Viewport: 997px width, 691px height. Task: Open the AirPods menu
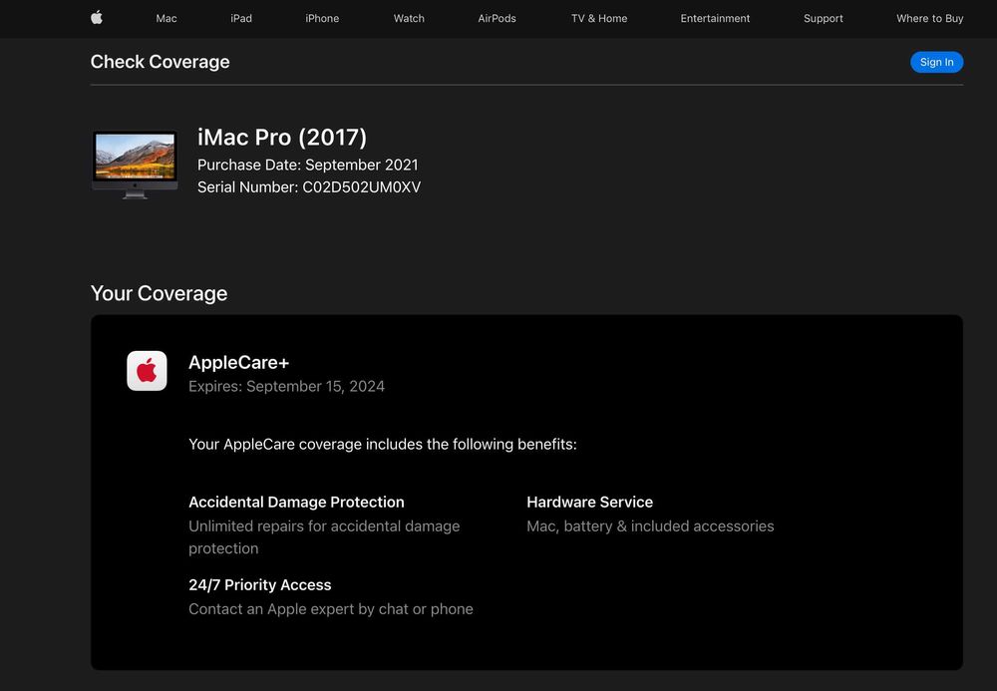tap(497, 18)
